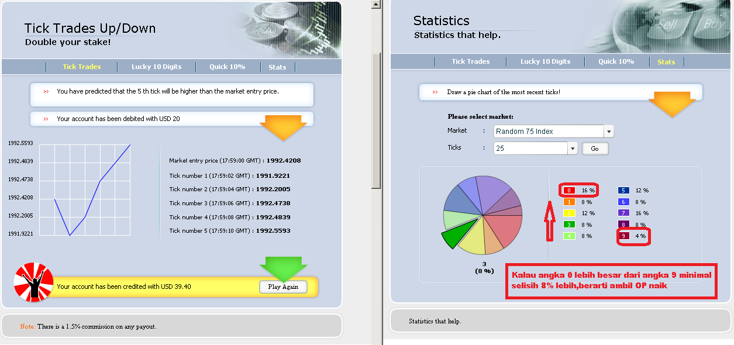Click Tick number 5 value 1992.5593
734x345 pixels.
pyautogui.click(x=273, y=231)
